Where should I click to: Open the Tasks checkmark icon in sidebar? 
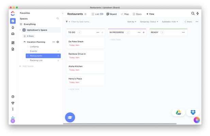click(13, 21)
